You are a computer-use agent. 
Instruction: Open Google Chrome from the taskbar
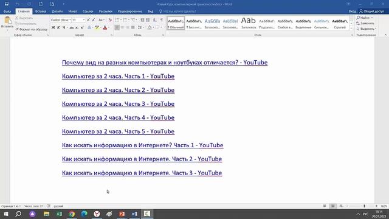(72, 214)
